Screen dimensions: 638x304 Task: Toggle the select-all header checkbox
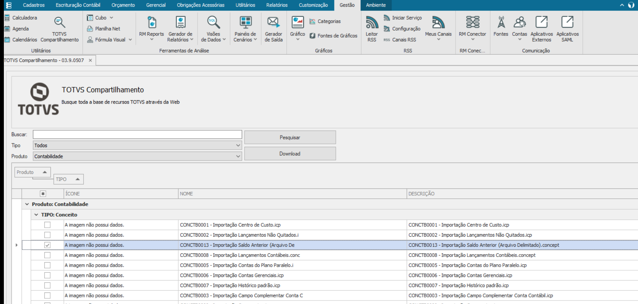[x=43, y=194]
